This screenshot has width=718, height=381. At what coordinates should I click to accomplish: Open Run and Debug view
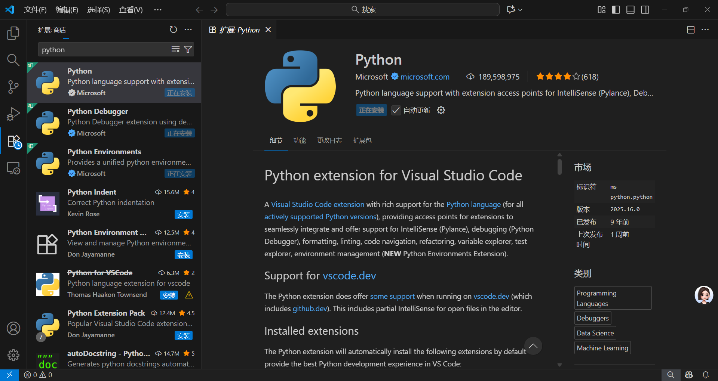(13, 114)
